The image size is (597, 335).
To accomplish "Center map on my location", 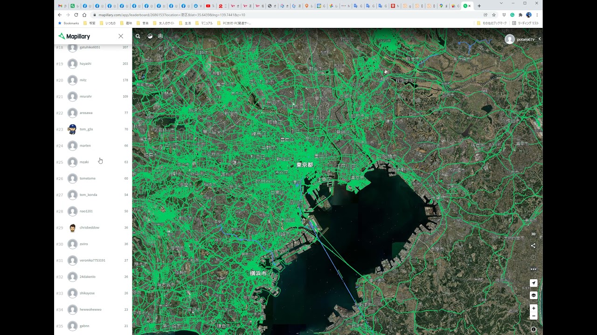I will point(534,283).
